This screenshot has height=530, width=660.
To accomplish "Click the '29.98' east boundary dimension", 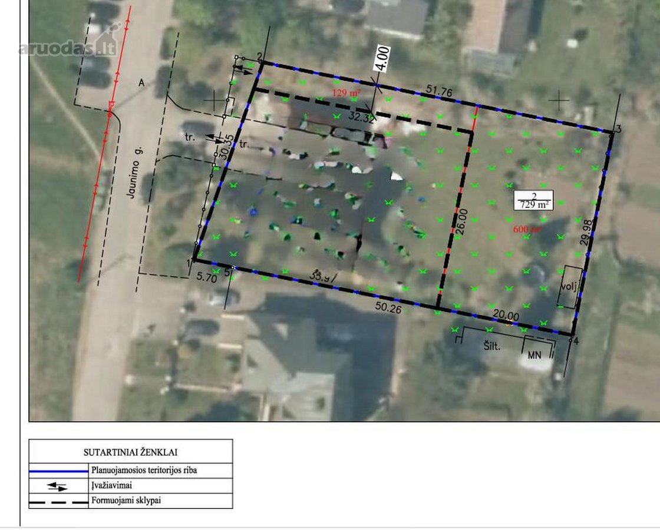I will [586, 233].
